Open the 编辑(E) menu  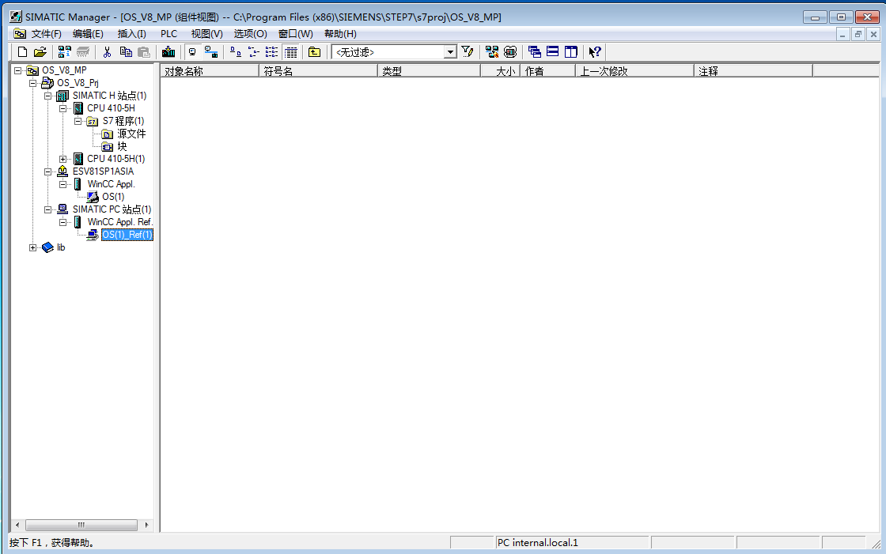click(x=88, y=34)
